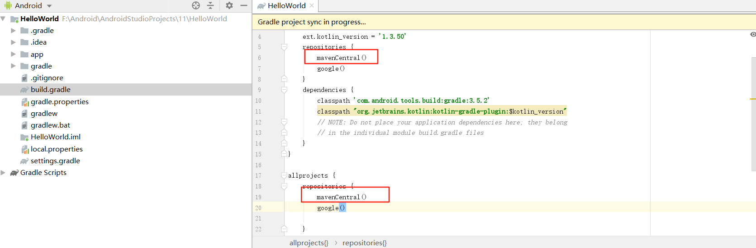Click the local.properties file icon
The image size is (756, 248).
(x=25, y=149)
